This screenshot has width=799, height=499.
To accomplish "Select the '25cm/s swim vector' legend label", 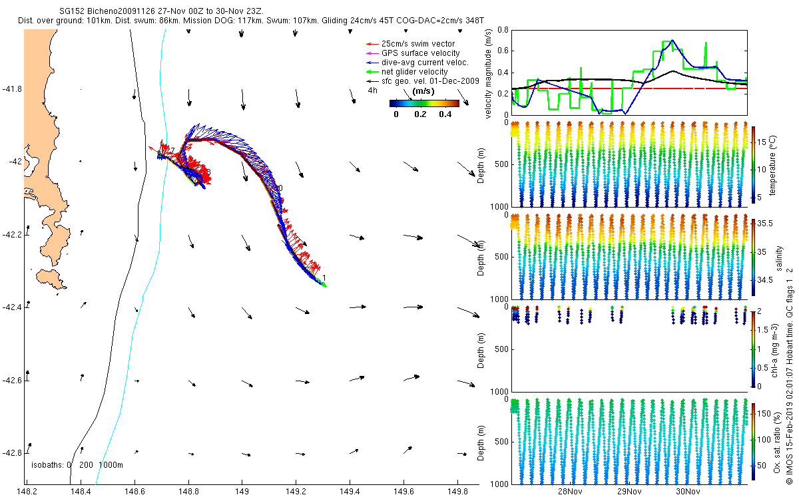I will click(x=418, y=44).
